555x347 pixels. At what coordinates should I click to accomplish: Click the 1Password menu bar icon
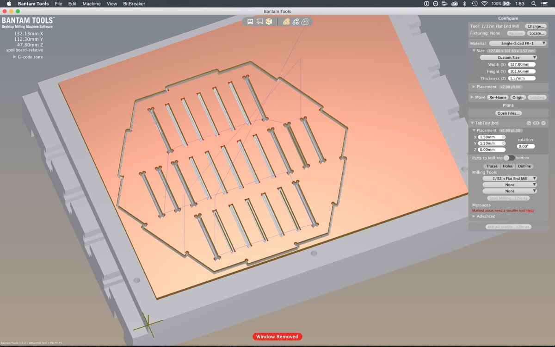[x=426, y=4]
